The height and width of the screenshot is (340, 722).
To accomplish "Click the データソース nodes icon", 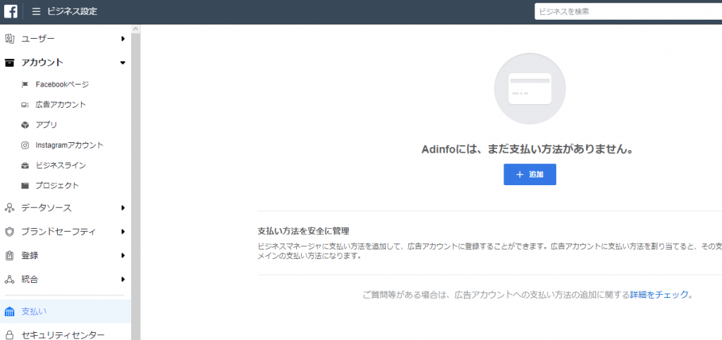I will pos(9,208).
